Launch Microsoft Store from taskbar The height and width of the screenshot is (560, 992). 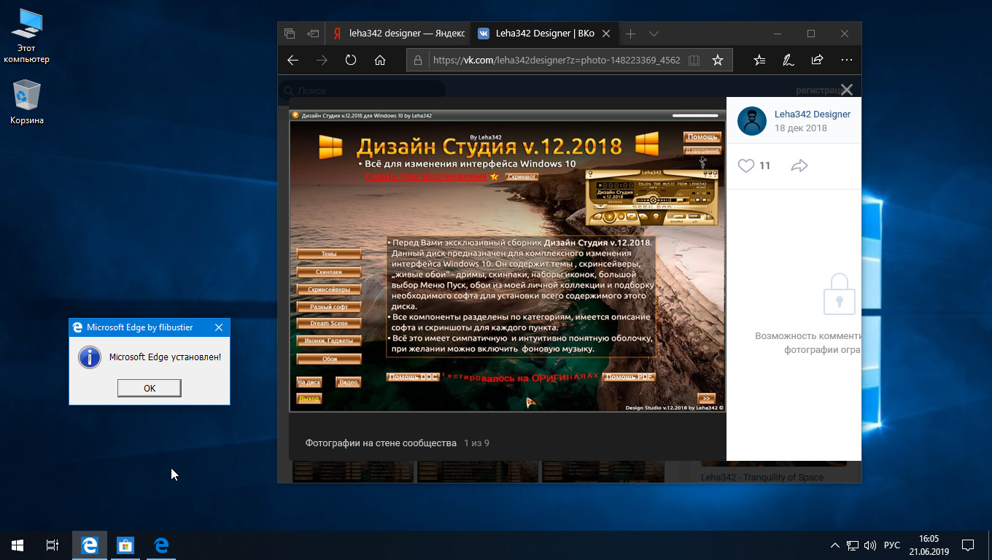coord(125,545)
